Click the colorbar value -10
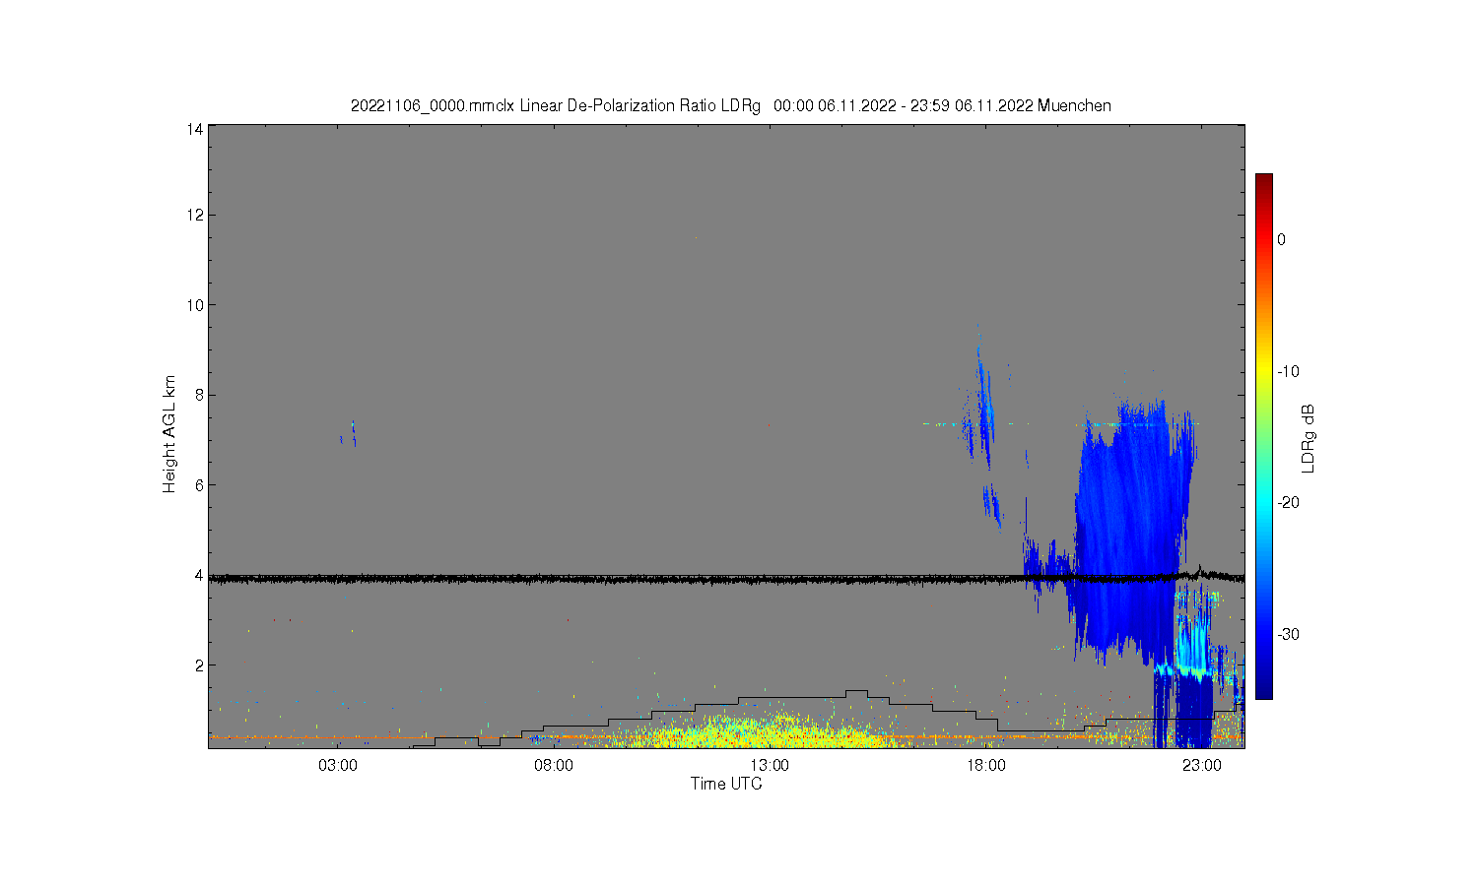Viewport: 1478px width, 886px height. click(1289, 371)
